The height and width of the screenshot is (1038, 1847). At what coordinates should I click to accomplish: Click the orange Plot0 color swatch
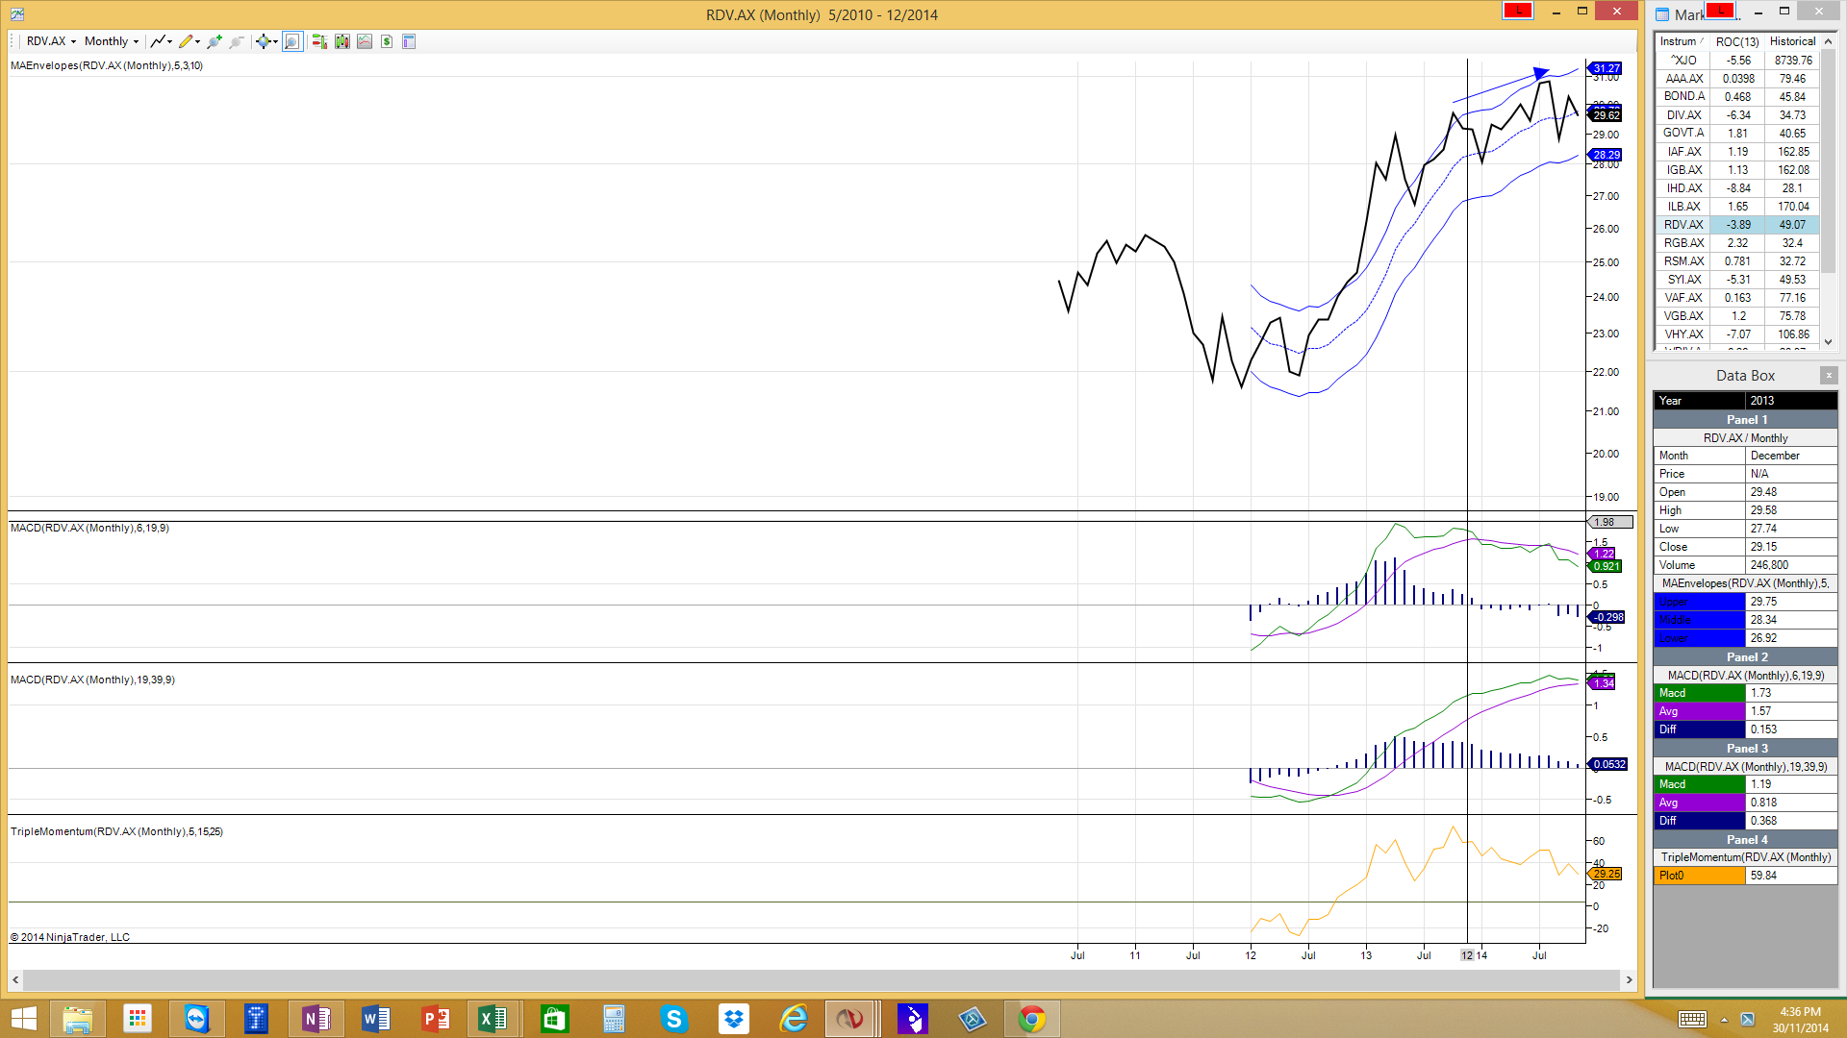(1698, 876)
